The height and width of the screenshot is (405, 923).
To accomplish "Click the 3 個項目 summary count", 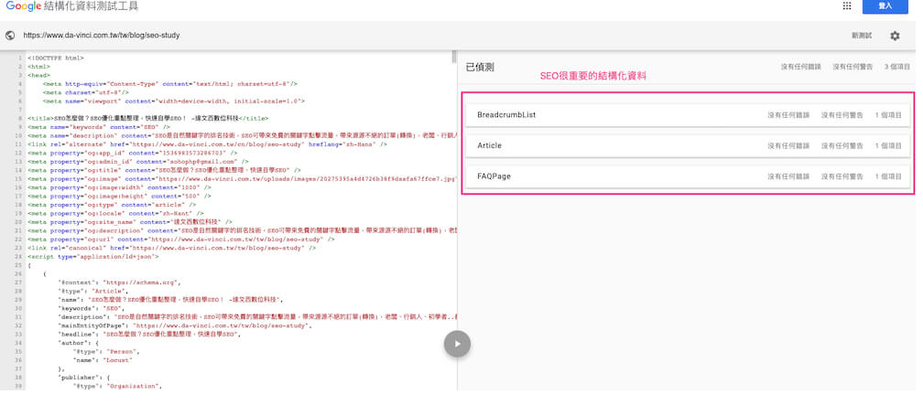I will 896,67.
